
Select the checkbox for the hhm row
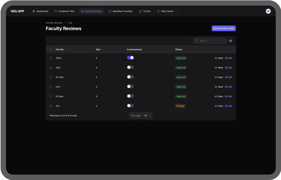tap(51, 87)
